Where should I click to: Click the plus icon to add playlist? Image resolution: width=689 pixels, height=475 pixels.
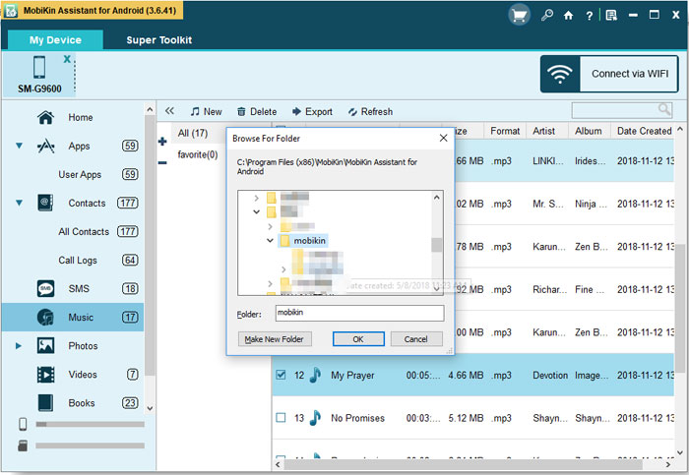point(162,142)
